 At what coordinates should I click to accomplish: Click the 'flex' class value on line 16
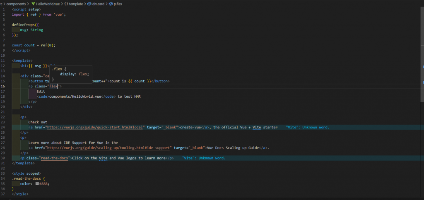point(53,86)
